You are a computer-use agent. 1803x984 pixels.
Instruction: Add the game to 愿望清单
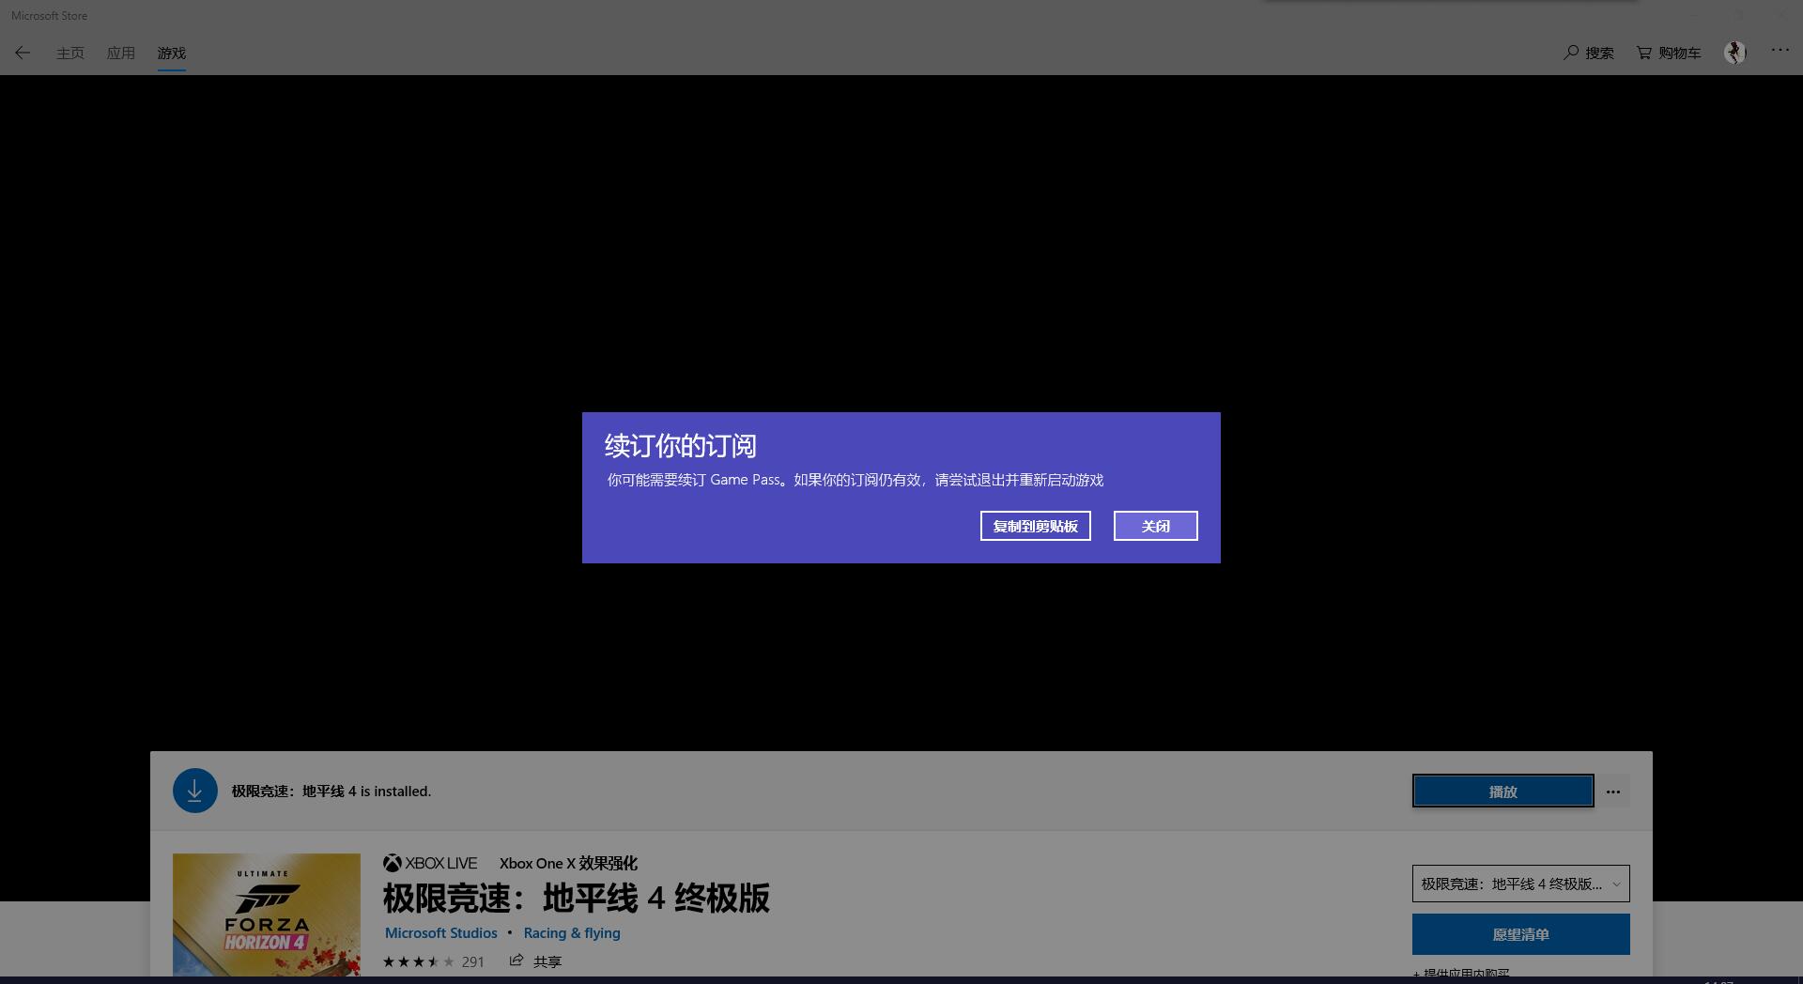(1521, 934)
